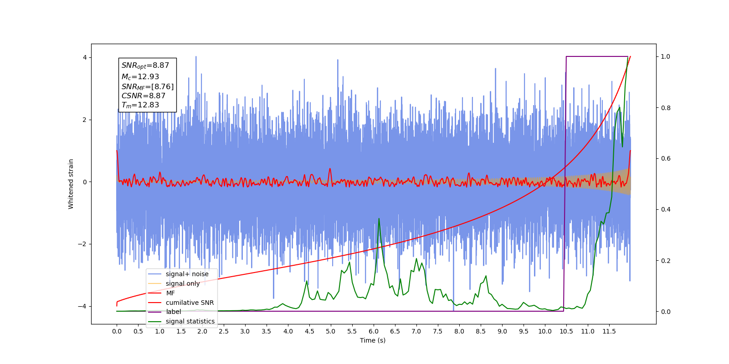
Task: Click the 0.5 tick on time axis
Action: (138, 331)
